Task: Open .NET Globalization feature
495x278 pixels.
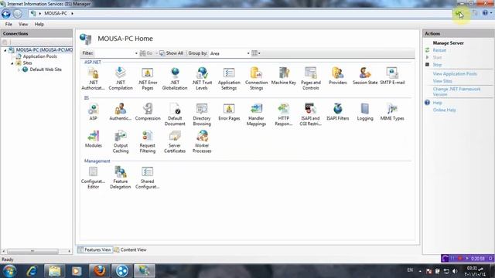Action: (175, 79)
